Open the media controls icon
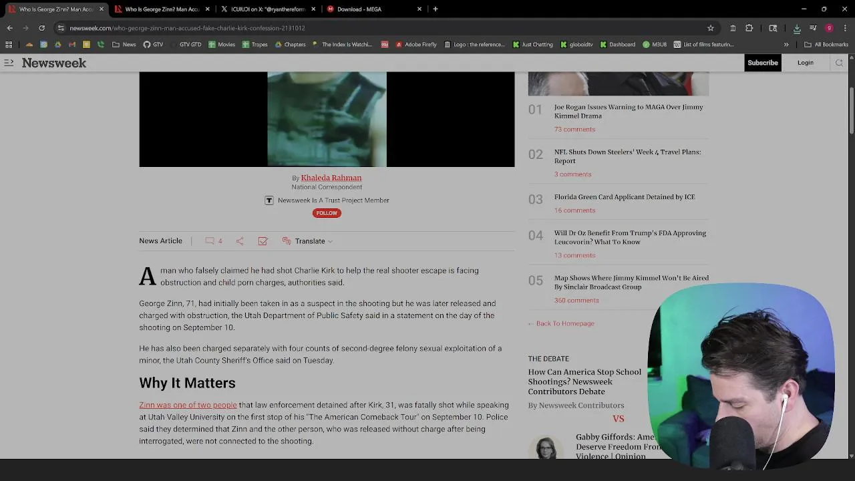 [813, 28]
